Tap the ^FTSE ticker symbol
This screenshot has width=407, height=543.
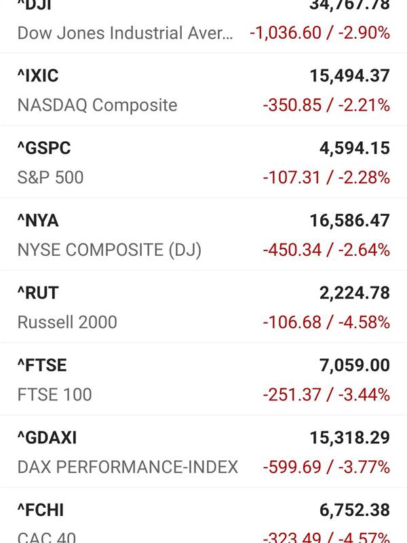pos(42,365)
